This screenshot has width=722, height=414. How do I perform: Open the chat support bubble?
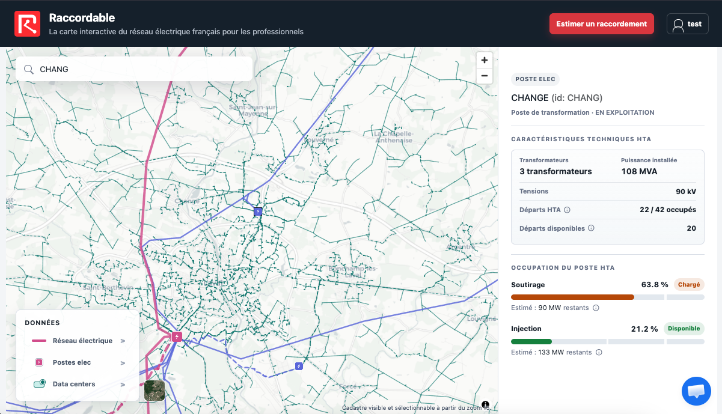click(x=696, y=391)
